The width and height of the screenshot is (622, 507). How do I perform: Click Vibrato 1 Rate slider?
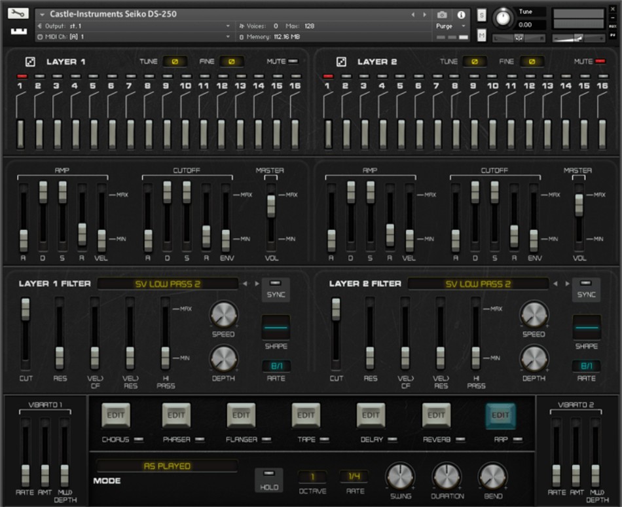click(26, 476)
